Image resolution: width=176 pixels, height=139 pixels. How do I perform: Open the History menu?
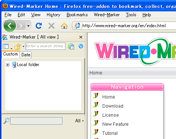[53, 15]
